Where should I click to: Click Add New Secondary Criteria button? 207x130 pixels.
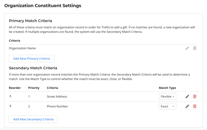click(33, 119)
